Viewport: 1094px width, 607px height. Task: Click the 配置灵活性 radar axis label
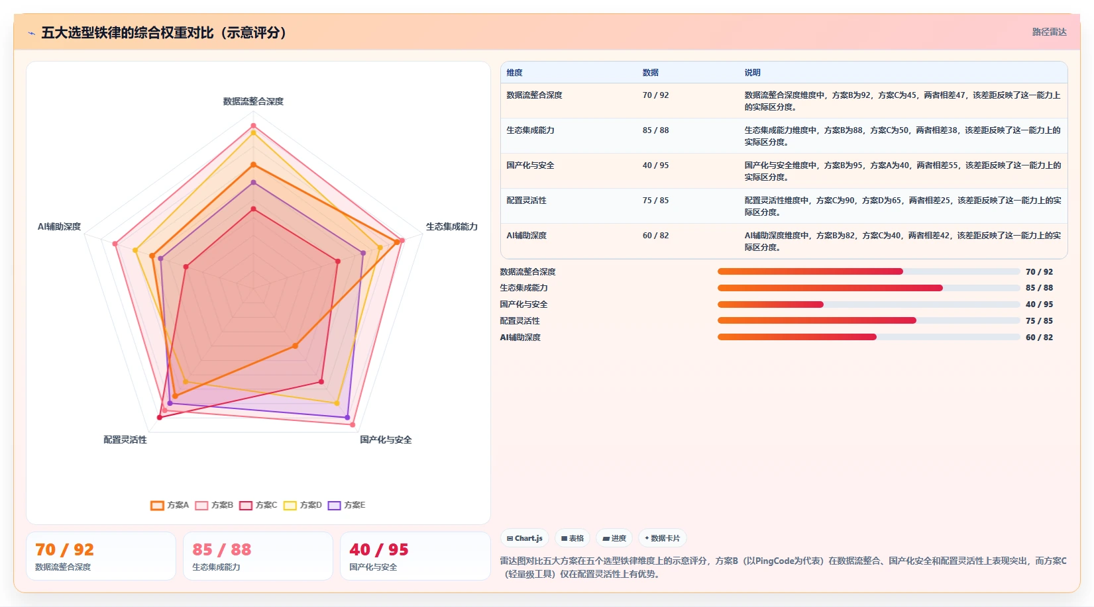click(x=125, y=440)
